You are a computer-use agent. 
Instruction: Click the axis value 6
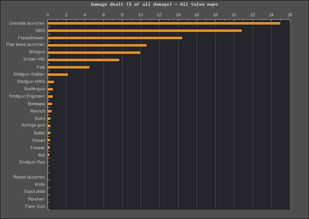point(104,15)
